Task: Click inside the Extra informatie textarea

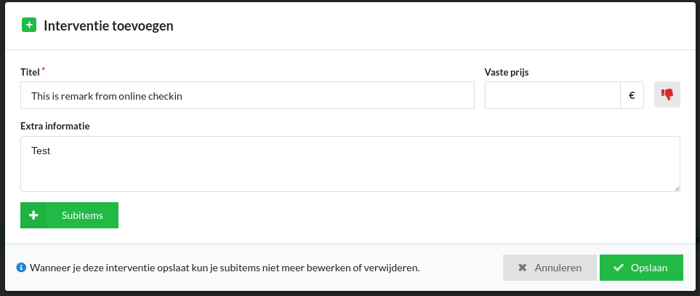Action: pos(350,164)
